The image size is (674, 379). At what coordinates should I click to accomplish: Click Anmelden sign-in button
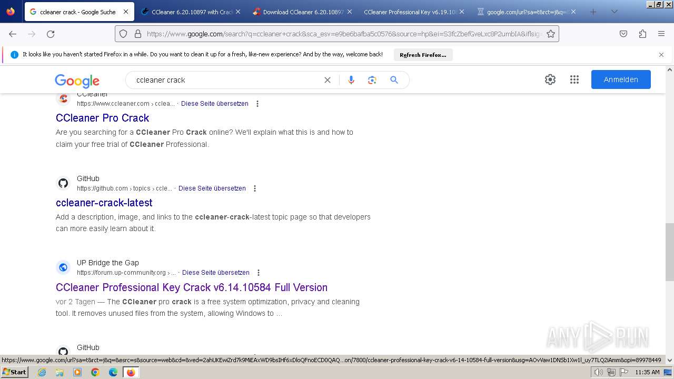tap(621, 79)
